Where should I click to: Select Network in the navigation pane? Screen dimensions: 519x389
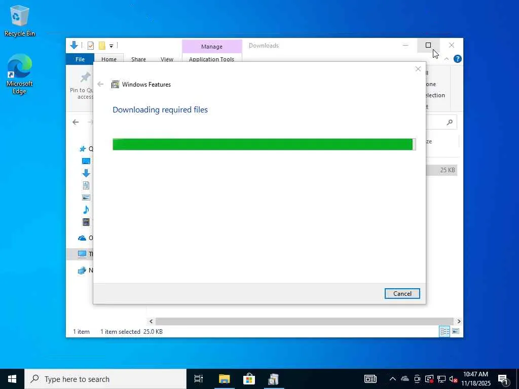(82, 270)
